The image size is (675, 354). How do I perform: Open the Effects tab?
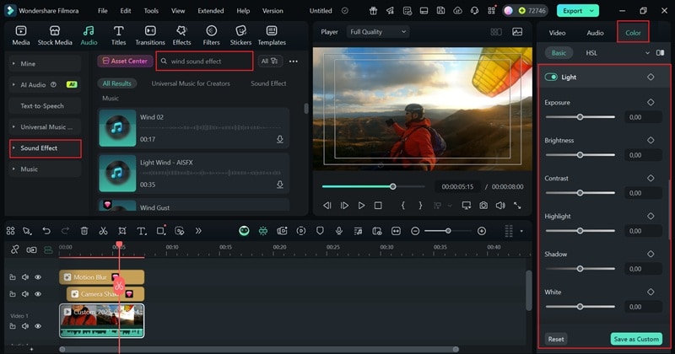coord(181,35)
